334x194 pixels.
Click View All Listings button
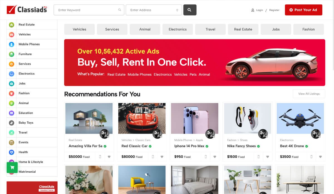pyautogui.click(x=309, y=94)
